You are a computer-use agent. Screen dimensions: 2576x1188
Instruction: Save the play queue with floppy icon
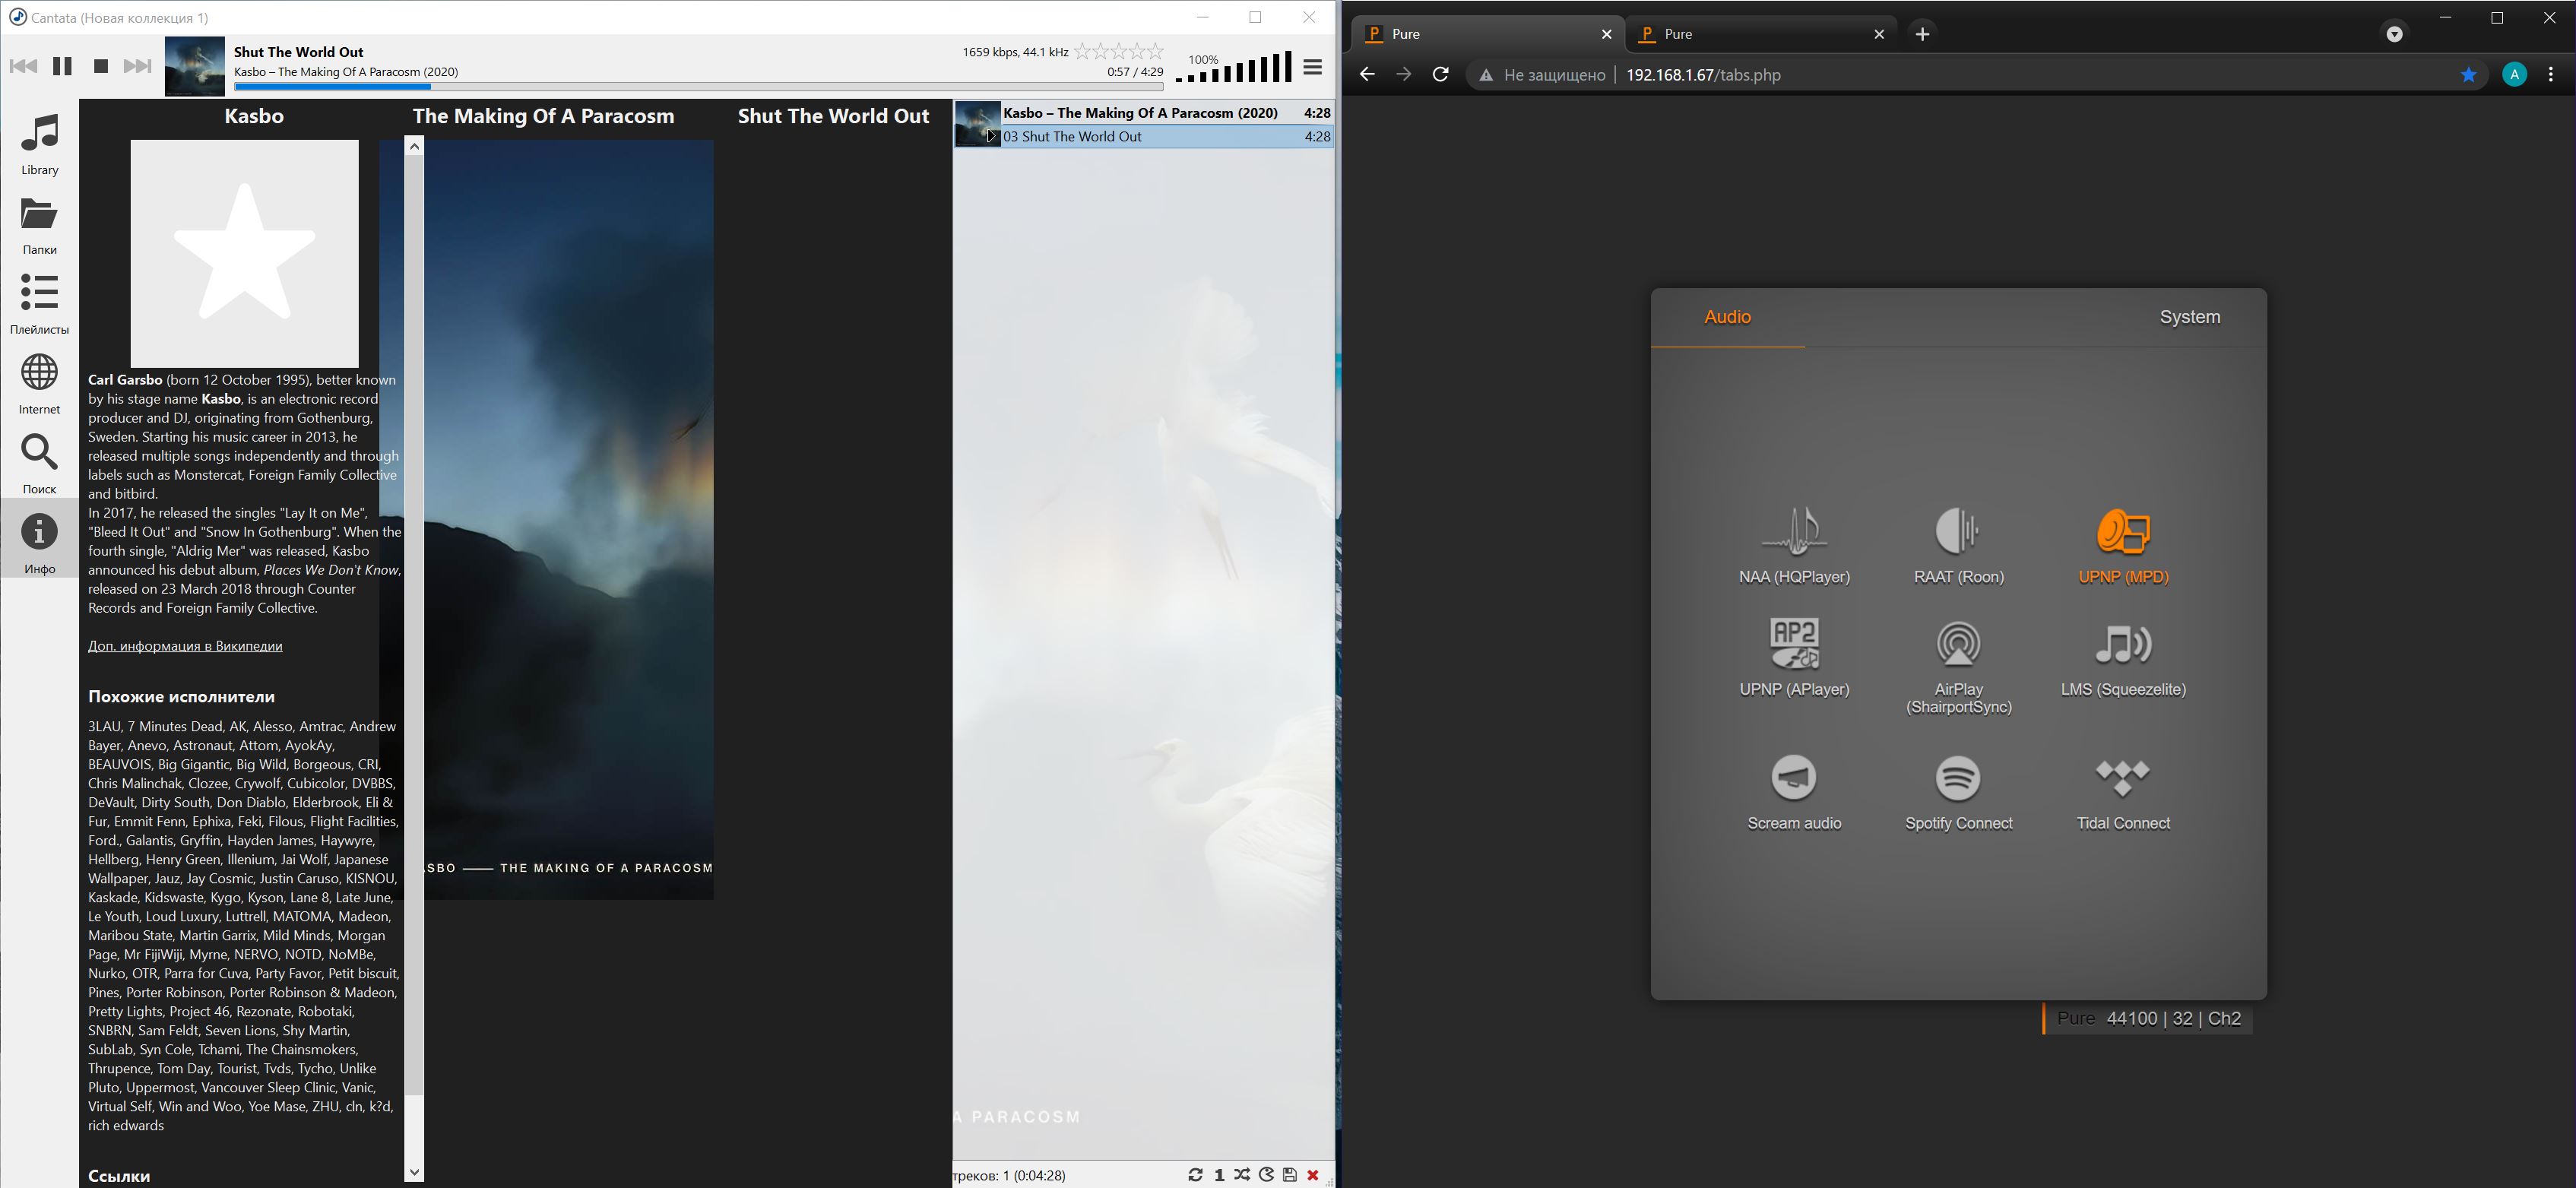(x=1290, y=1175)
